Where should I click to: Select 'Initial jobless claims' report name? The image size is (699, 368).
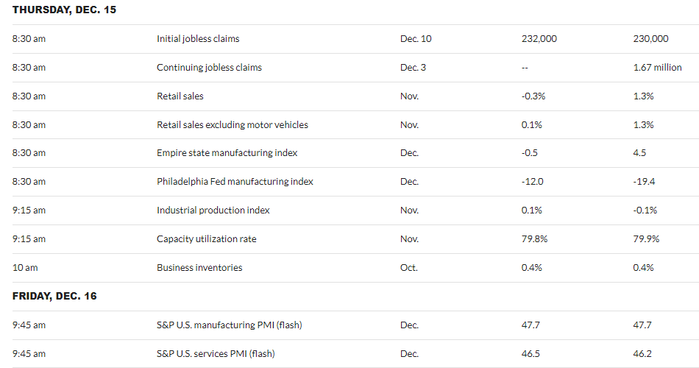point(198,39)
